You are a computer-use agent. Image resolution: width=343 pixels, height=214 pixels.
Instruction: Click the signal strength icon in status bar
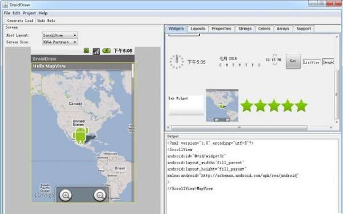click(96, 51)
